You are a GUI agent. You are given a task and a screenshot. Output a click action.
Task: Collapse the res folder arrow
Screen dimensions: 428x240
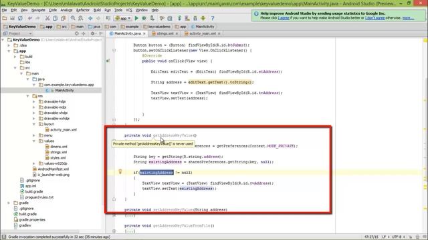point(28,96)
